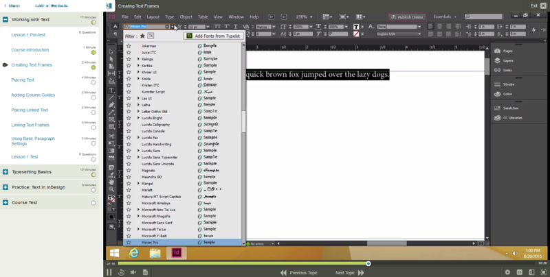Launch Internet Explorer from taskbar
The width and height of the screenshot is (550, 277).
pyautogui.click(x=134, y=252)
